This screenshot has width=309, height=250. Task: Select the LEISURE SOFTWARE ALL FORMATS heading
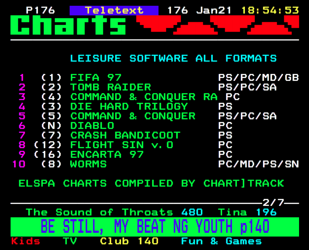coord(173,58)
